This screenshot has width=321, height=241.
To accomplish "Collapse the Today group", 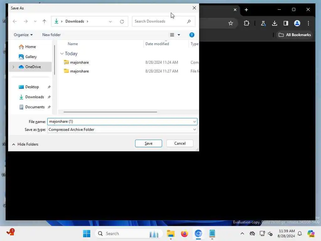I will (62, 53).
